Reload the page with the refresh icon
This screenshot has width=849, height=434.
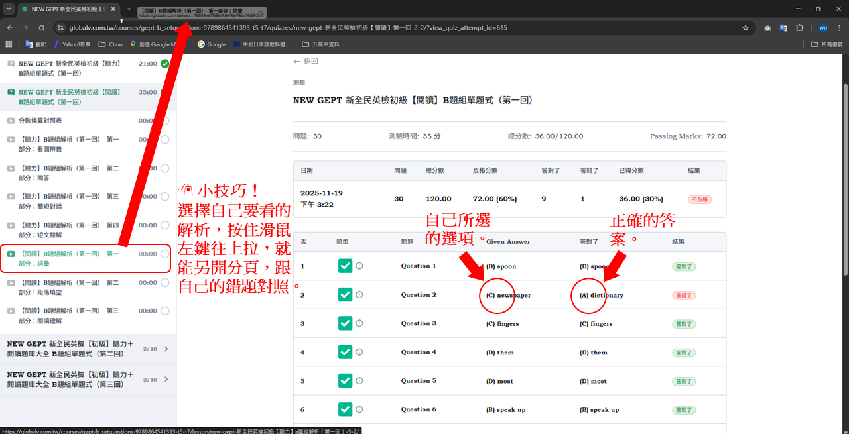[x=41, y=28]
